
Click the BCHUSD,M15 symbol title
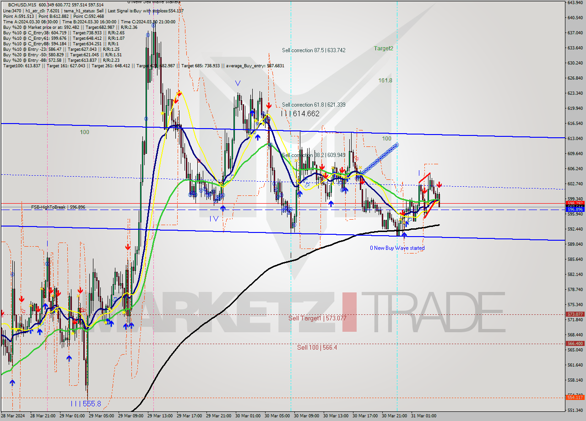coord(23,5)
